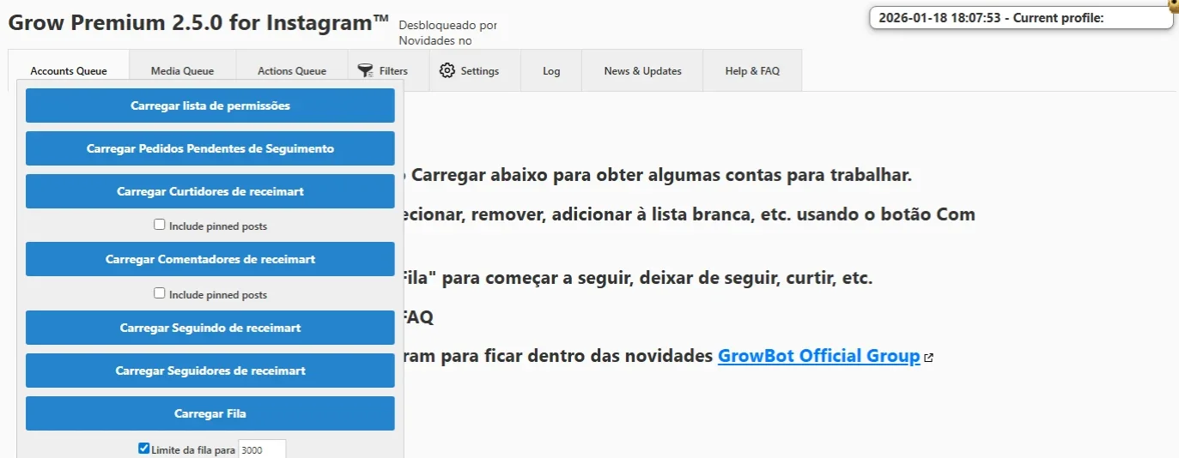Select the Log tab
The image size is (1179, 458).
click(x=551, y=71)
